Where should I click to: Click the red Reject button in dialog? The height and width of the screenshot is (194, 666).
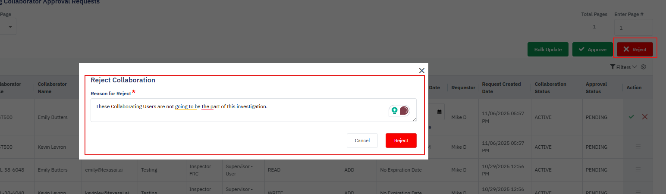[x=401, y=141]
